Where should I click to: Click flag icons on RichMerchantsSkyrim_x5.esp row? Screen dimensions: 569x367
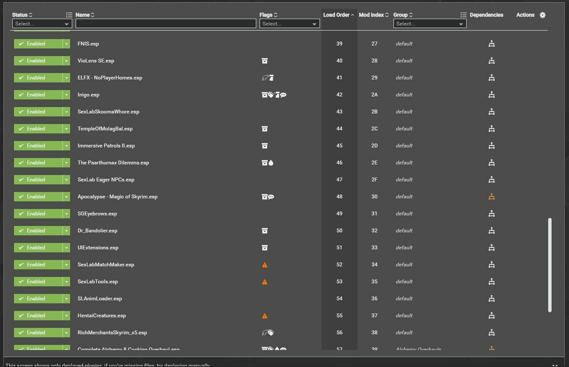pos(268,333)
